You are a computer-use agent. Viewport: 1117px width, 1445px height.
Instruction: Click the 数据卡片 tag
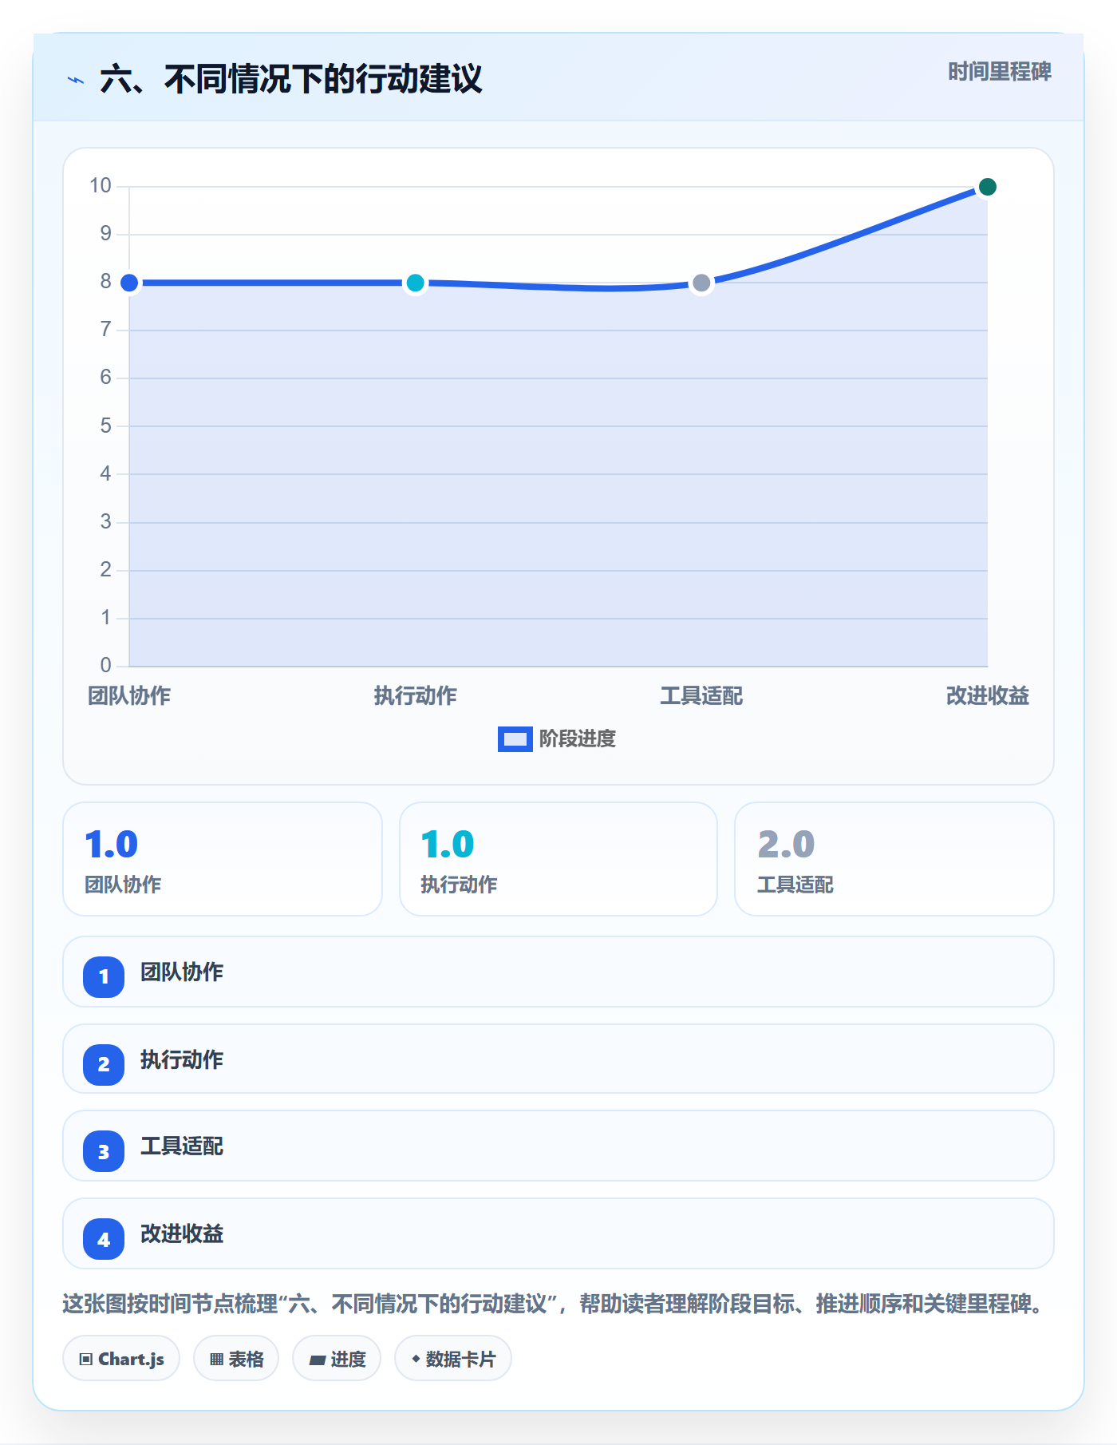[x=453, y=1358]
